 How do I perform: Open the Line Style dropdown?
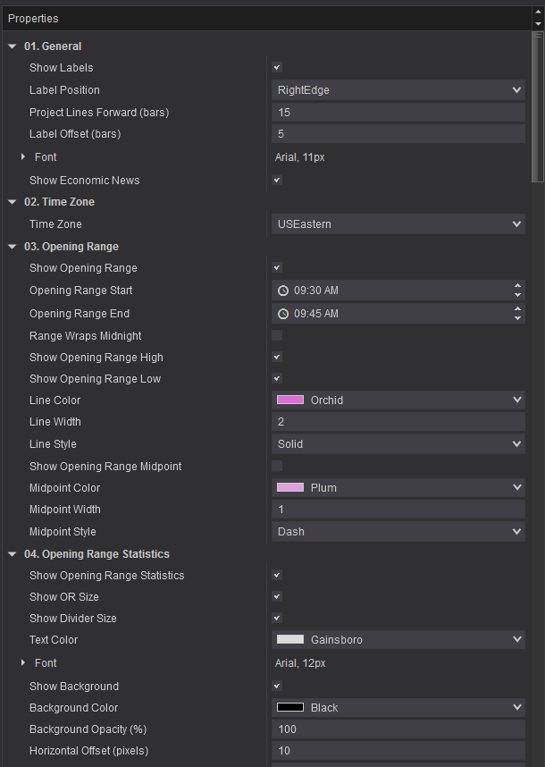click(398, 444)
